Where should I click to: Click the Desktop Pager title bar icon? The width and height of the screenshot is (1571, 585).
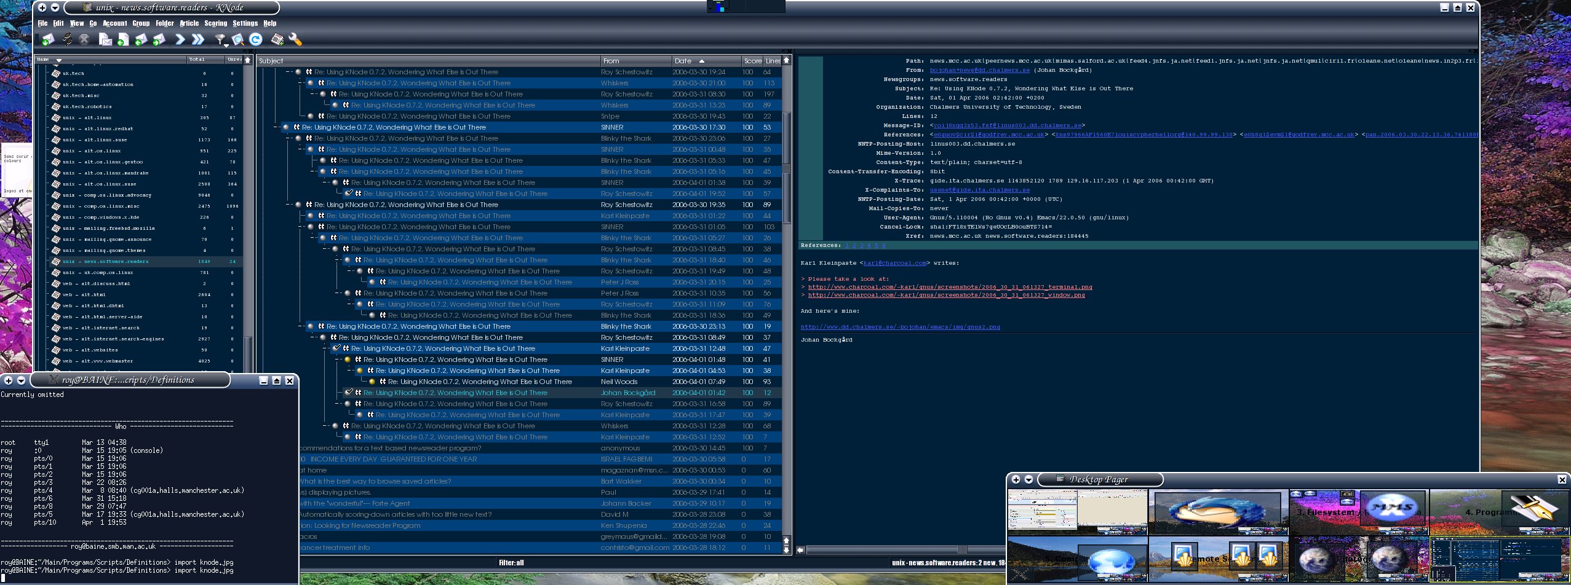tap(1060, 479)
